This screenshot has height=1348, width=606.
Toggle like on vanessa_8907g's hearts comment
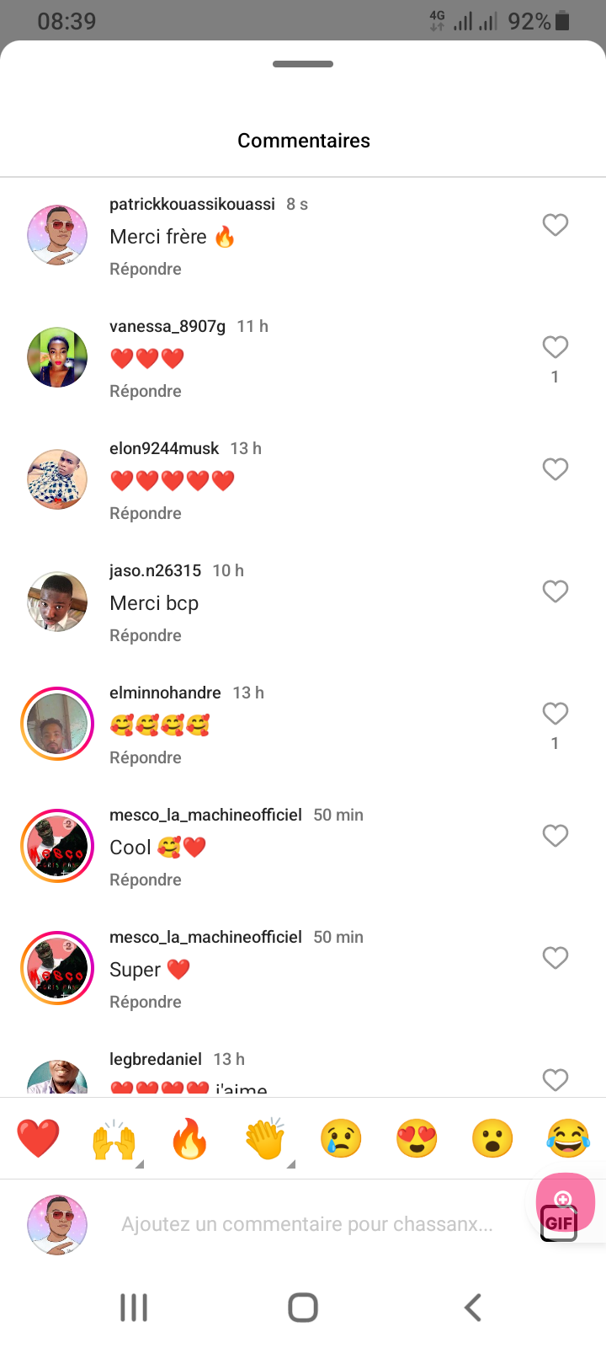tap(555, 347)
